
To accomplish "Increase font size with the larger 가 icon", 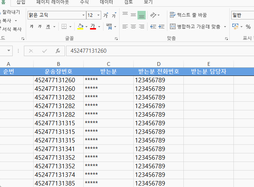I will tap(106, 15).
